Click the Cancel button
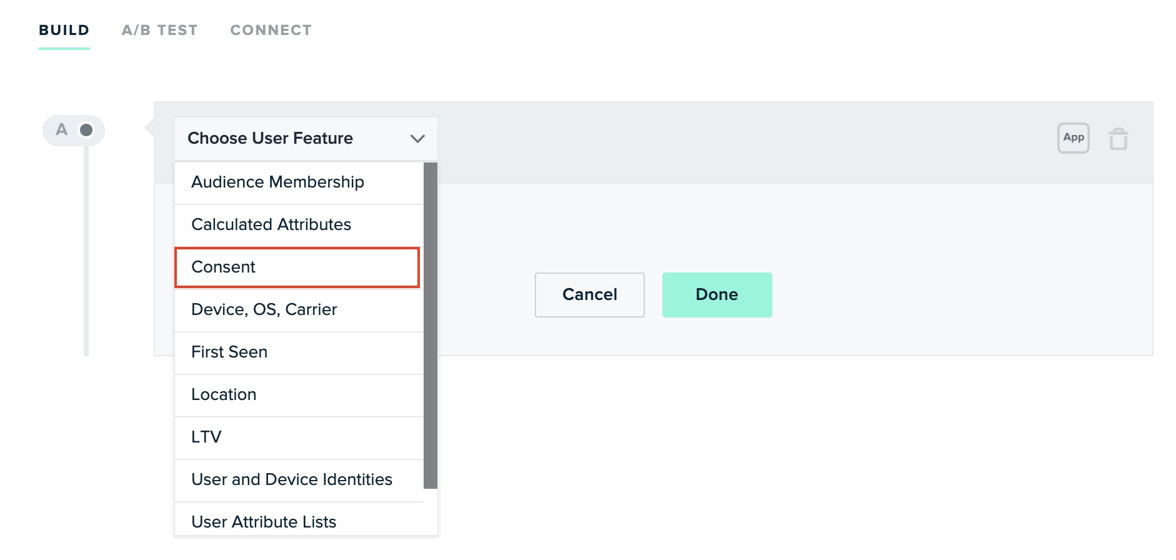This screenshot has width=1176, height=560. pyautogui.click(x=589, y=294)
